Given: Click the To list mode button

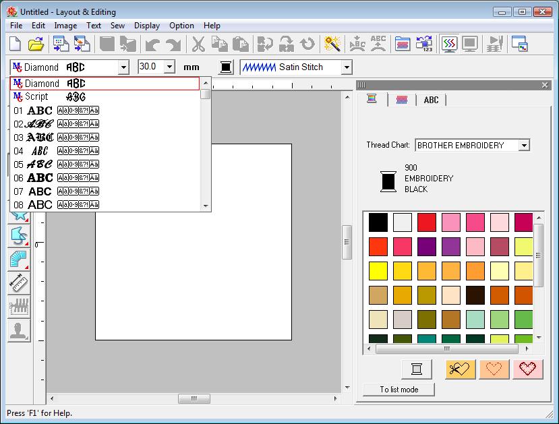Looking at the screenshot, I should 399,390.
